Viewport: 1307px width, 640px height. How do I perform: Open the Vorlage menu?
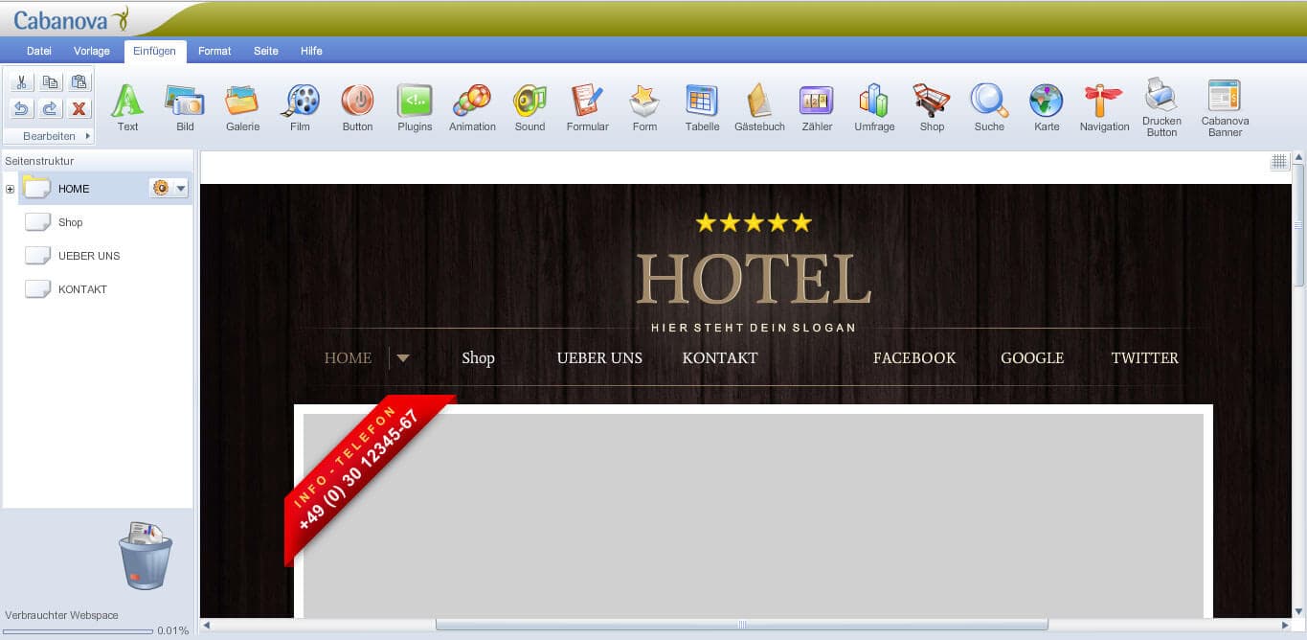92,51
